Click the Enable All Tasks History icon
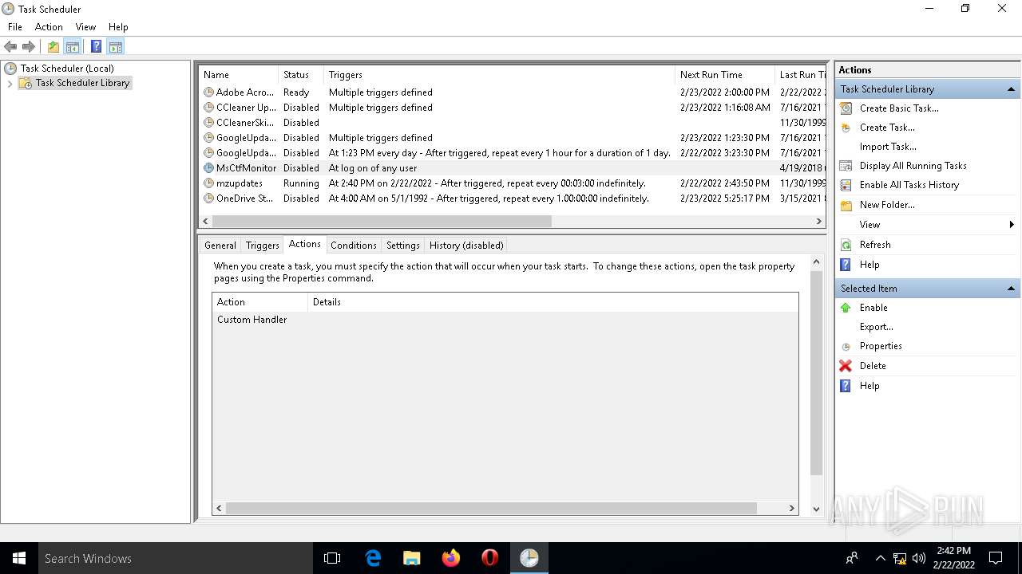The image size is (1022, 574). tap(846, 185)
